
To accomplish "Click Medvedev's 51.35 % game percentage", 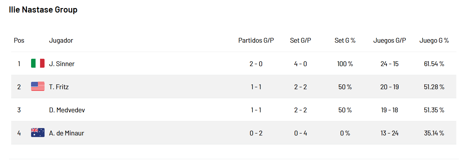I will (434, 110).
